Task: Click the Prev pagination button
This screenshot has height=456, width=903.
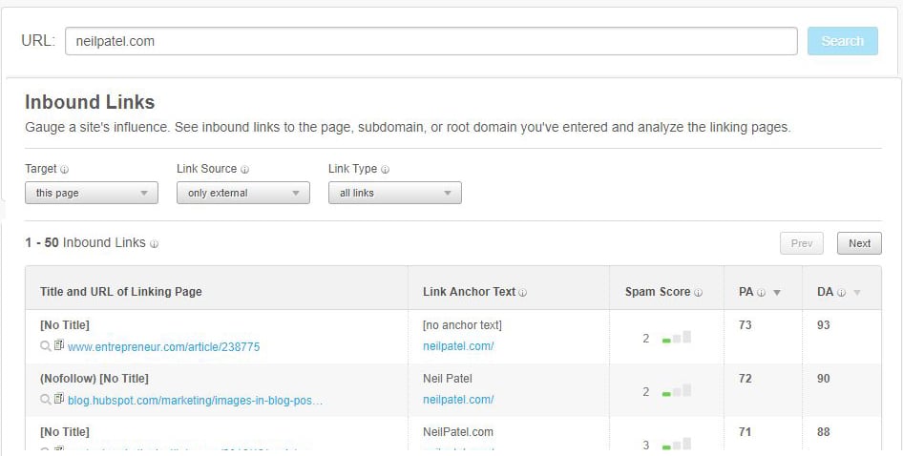Action: pos(802,243)
